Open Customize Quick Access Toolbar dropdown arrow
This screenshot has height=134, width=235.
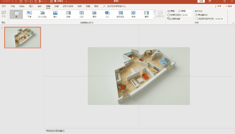tap(66, 1)
